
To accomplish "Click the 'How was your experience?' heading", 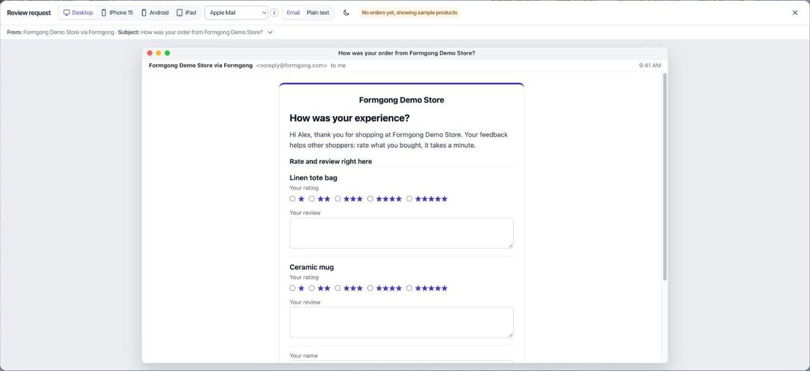I will click(350, 118).
